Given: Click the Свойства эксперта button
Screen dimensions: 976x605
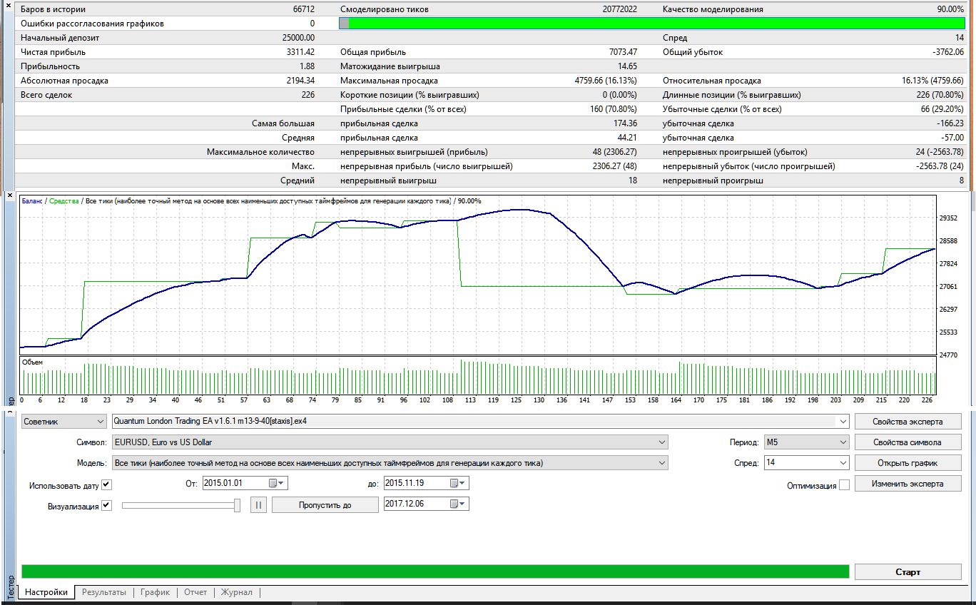Looking at the screenshot, I should pos(908,421).
